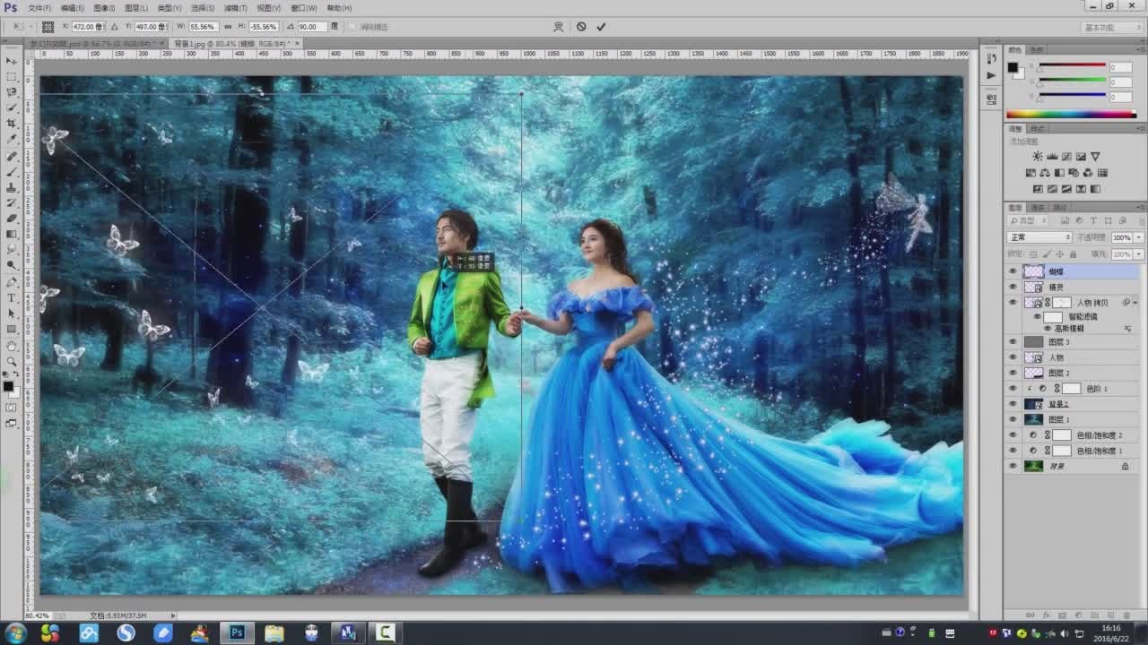This screenshot has width=1148, height=645.
Task: Select the Pen tool
Action: click(x=12, y=282)
